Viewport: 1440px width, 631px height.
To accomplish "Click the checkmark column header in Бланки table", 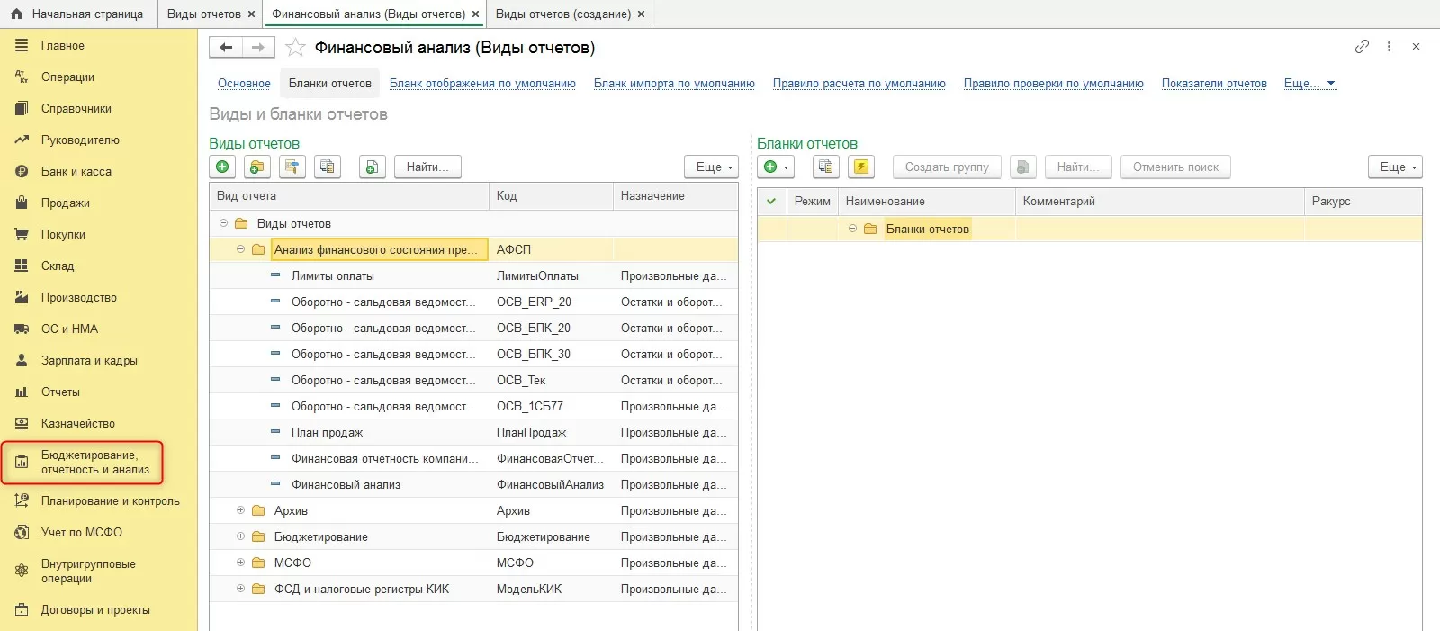I will [x=771, y=201].
